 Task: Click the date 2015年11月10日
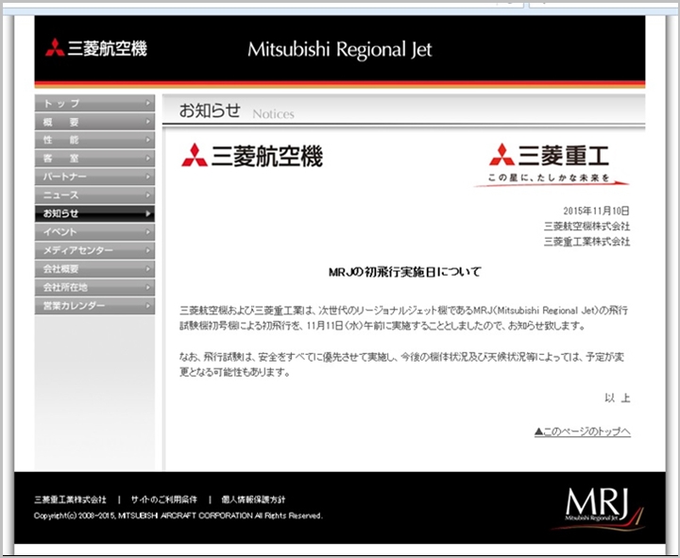pyautogui.click(x=596, y=211)
